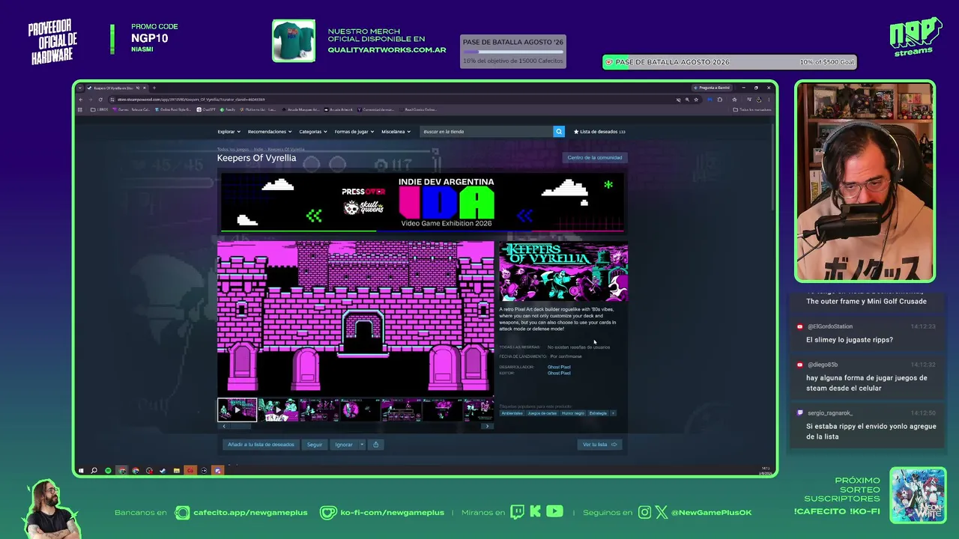959x539 pixels.
Task: Open Lista de deseados wishlist
Action: pyautogui.click(x=599, y=132)
